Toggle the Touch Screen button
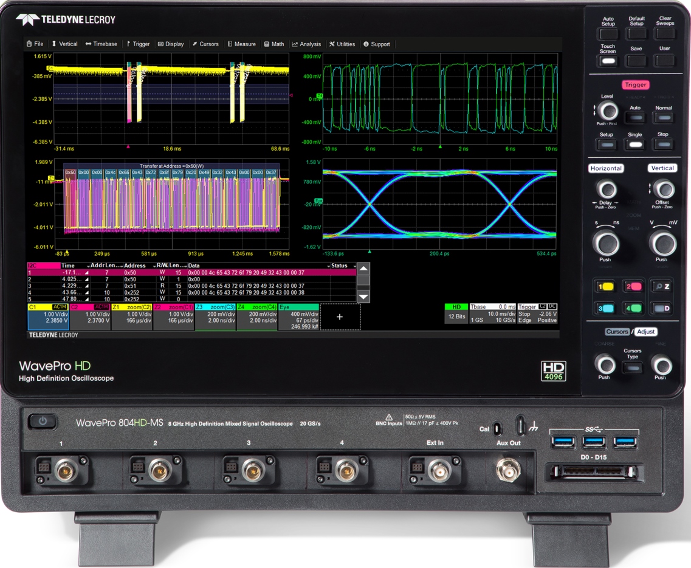 point(608,61)
